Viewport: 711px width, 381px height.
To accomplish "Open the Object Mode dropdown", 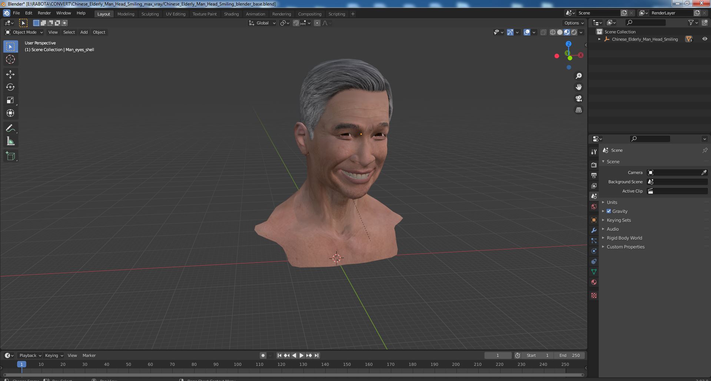I will [x=24, y=32].
